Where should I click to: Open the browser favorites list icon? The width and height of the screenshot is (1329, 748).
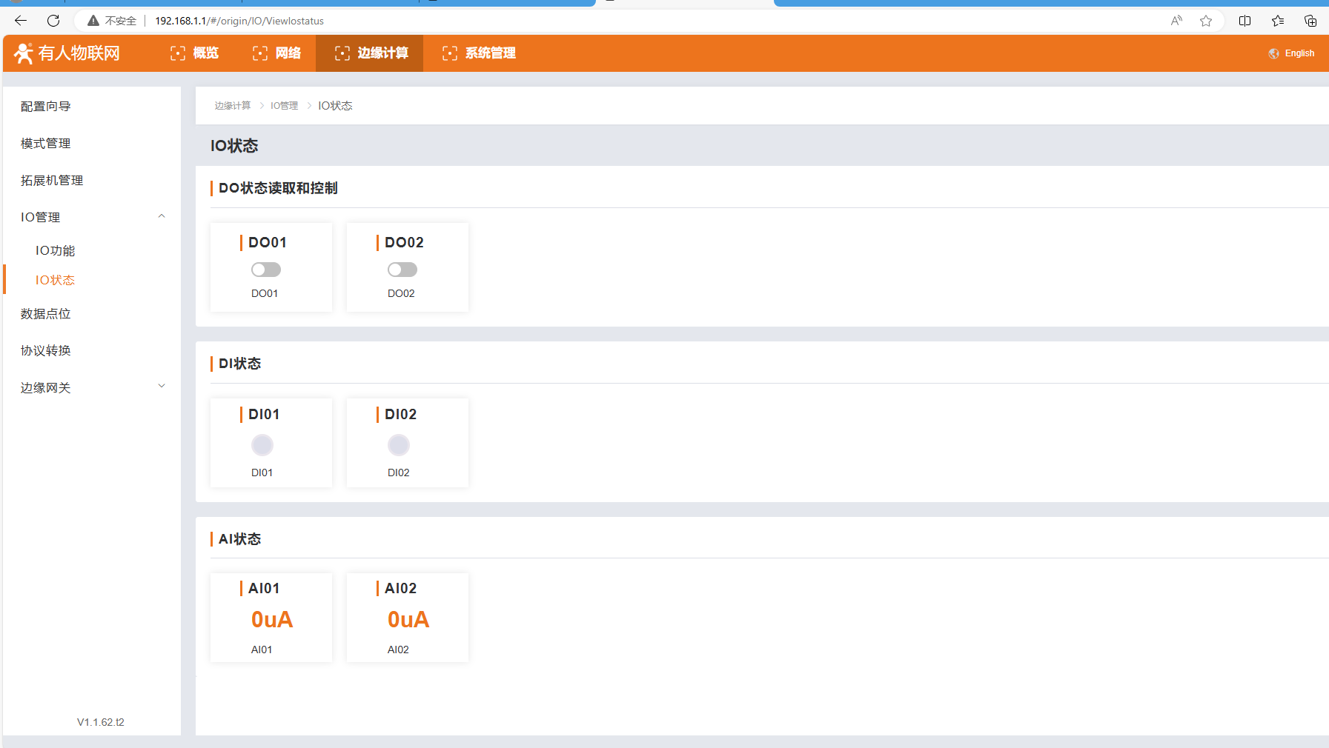click(1278, 21)
